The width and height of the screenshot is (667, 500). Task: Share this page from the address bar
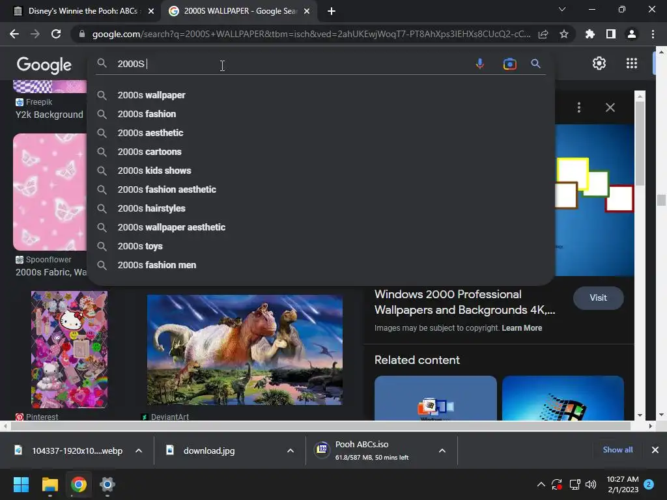coord(543,34)
